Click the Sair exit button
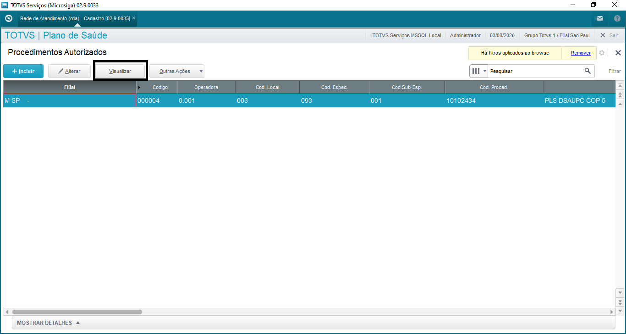The image size is (626, 334). 609,35
